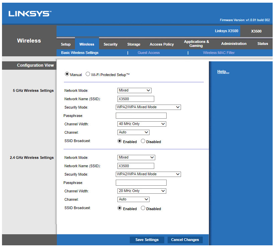
Task: Open the Help link
Action: point(223,72)
